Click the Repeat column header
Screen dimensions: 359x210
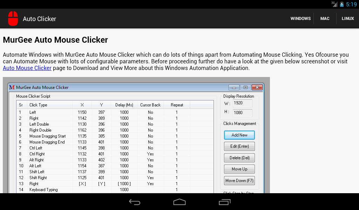click(177, 105)
